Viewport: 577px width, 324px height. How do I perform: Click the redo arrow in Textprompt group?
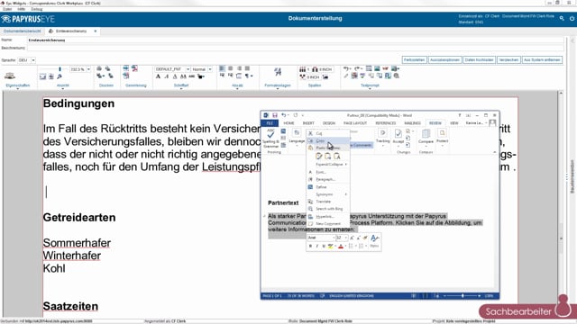(358, 68)
